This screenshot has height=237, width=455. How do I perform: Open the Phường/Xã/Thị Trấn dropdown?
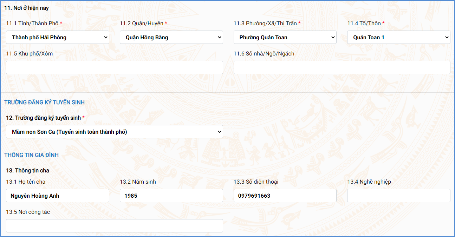tap(285, 37)
